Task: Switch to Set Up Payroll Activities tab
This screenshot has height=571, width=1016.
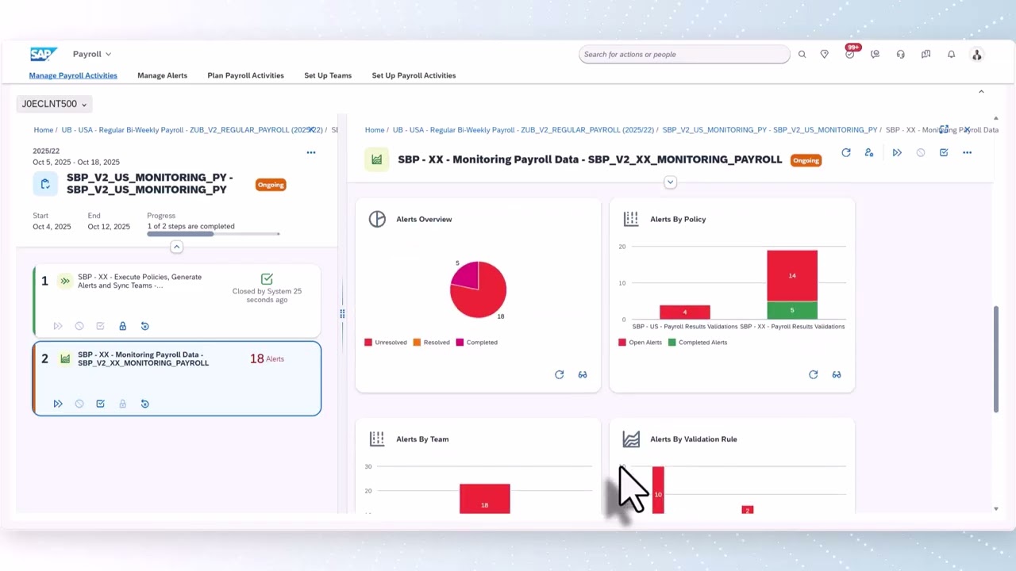Action: pos(414,75)
